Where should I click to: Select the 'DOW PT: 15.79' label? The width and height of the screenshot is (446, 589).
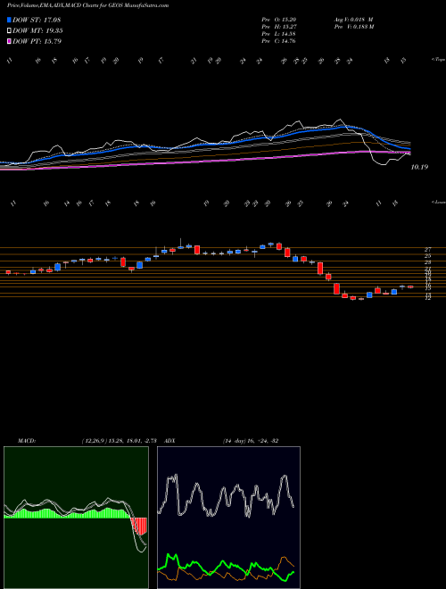pos(37,41)
